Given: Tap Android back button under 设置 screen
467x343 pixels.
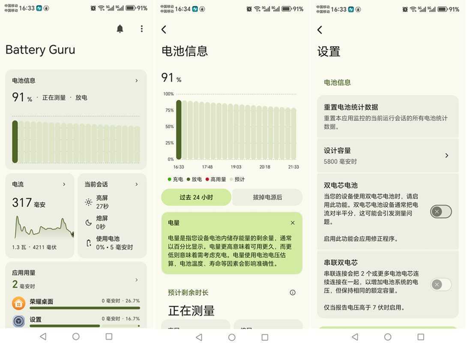Looking at the screenshot, I should tap(355, 337).
